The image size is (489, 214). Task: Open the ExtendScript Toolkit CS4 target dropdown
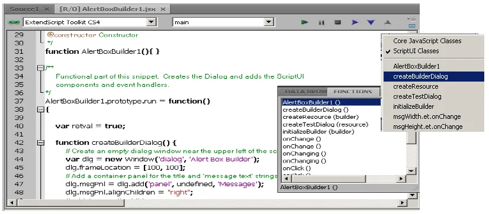pyautogui.click(x=152, y=22)
